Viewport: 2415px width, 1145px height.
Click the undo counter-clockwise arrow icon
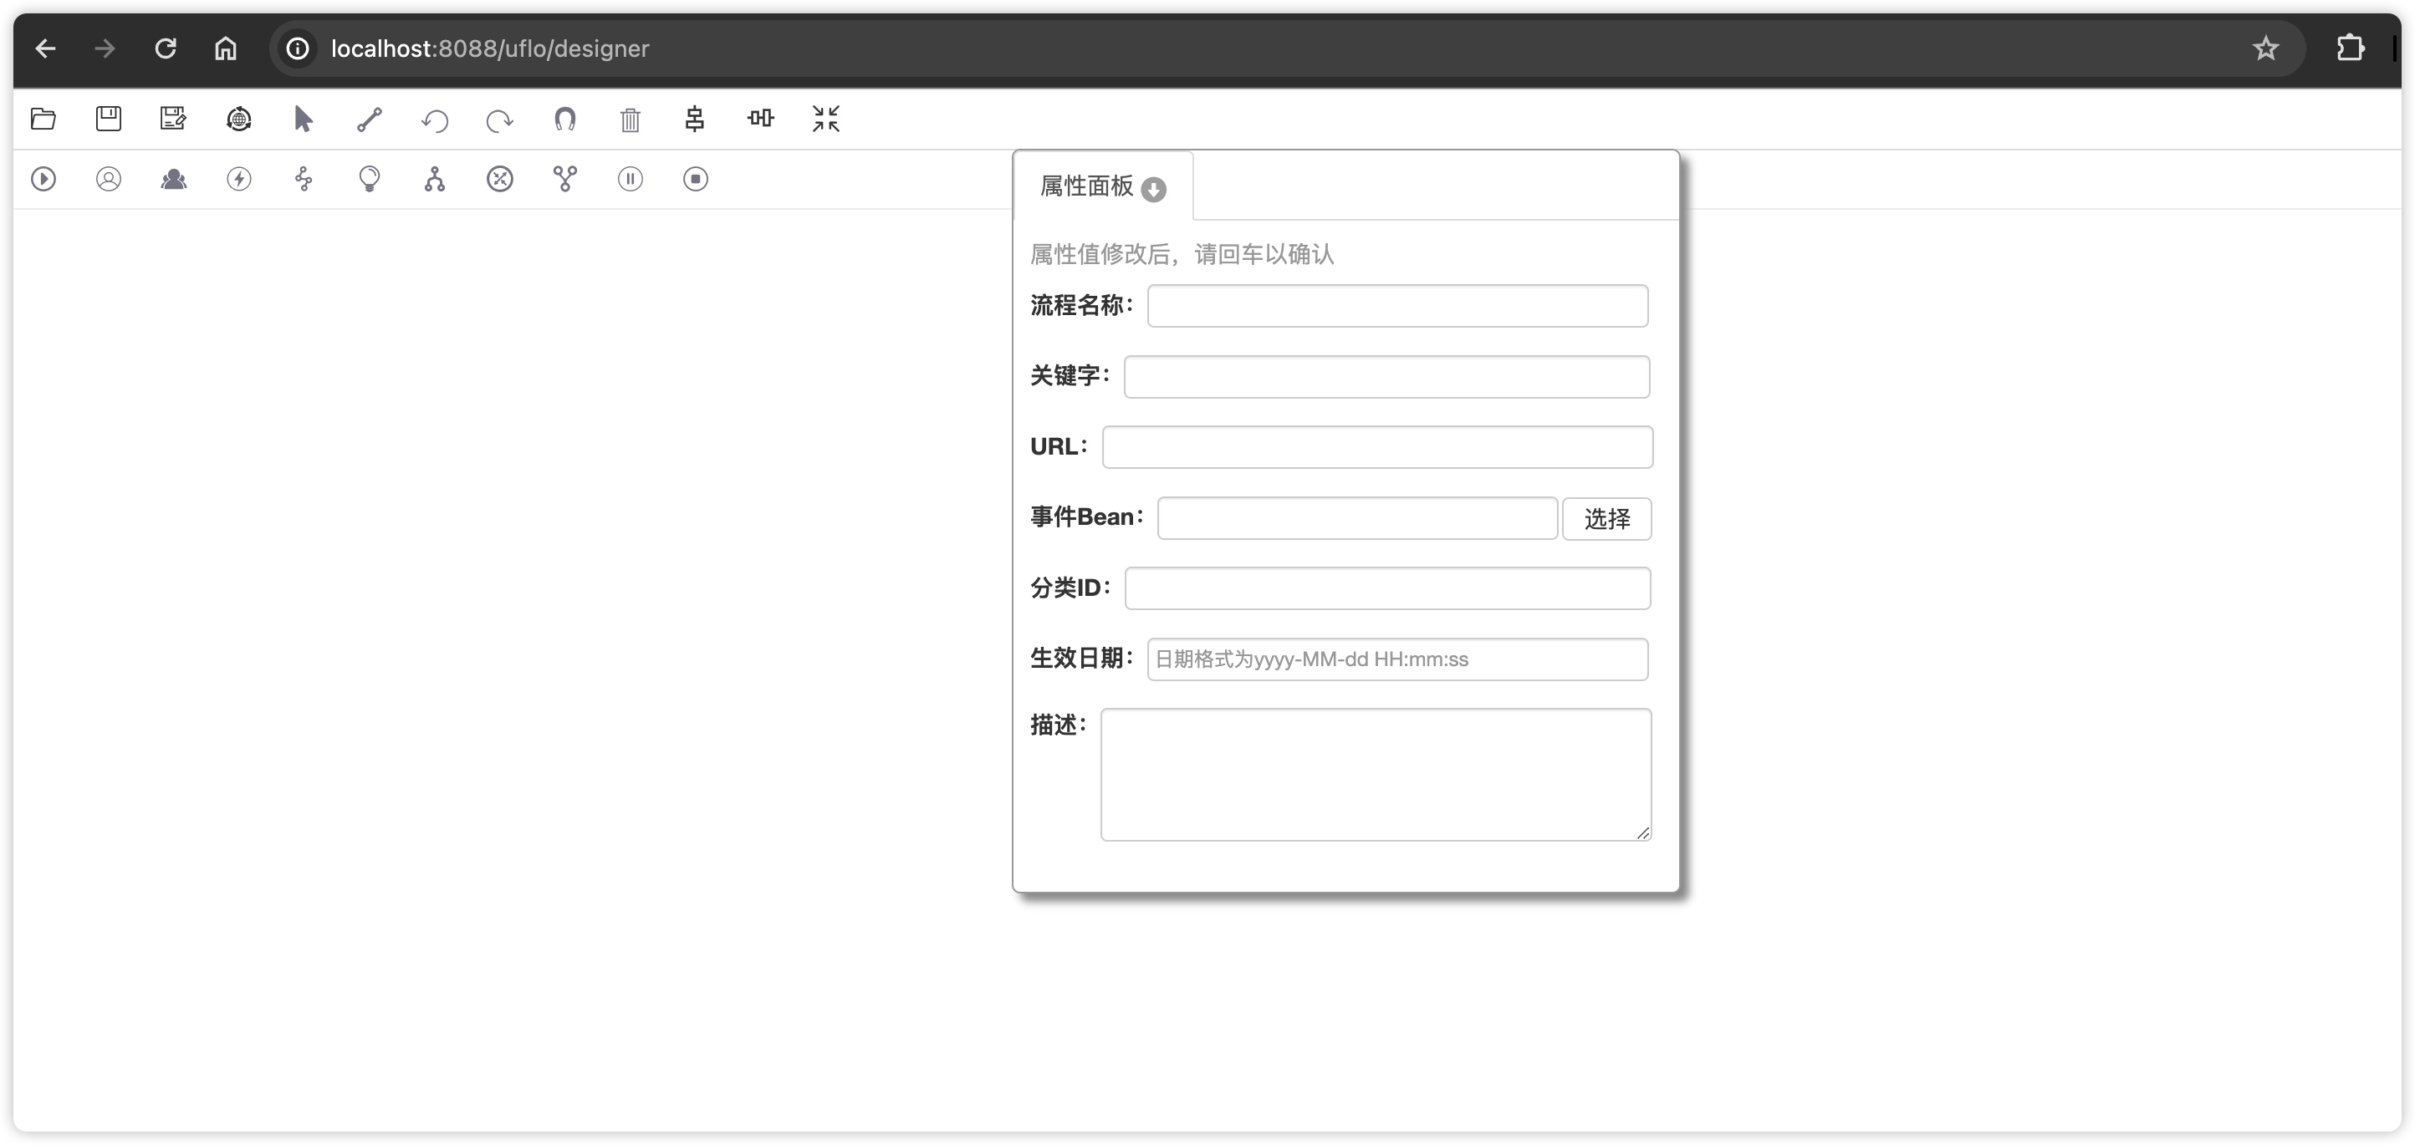click(x=435, y=120)
